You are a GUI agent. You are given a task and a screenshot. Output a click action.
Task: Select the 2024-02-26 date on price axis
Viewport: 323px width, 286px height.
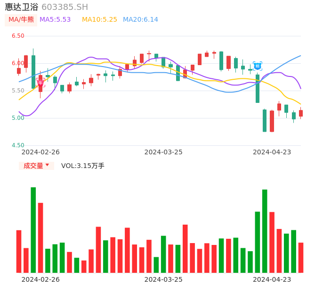point(40,152)
